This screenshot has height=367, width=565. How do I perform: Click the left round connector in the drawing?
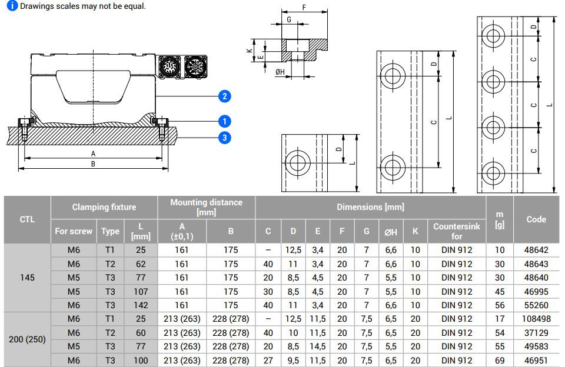pos(169,66)
